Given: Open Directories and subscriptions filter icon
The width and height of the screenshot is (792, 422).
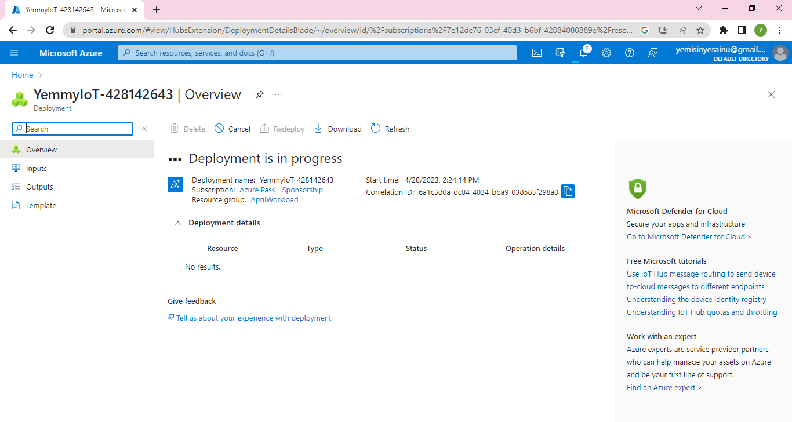Looking at the screenshot, I should point(560,53).
